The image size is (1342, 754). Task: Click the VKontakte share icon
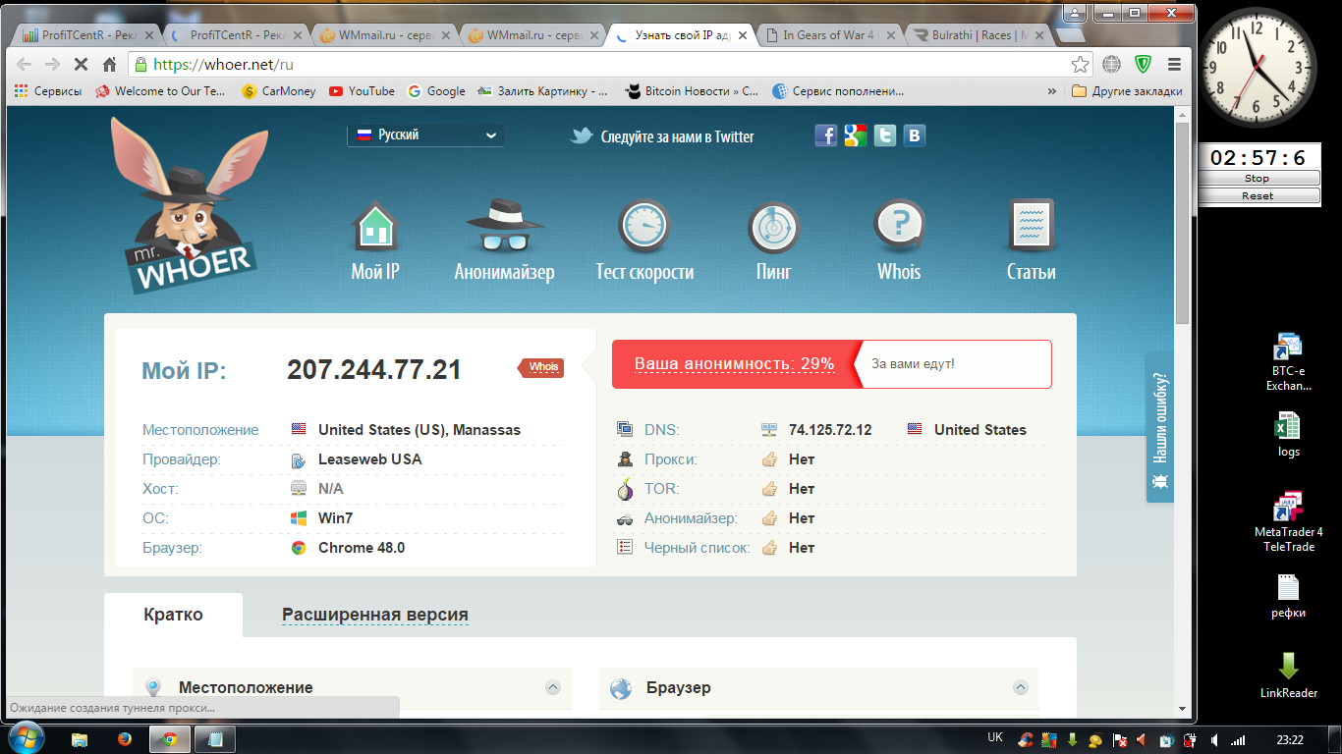915,135
